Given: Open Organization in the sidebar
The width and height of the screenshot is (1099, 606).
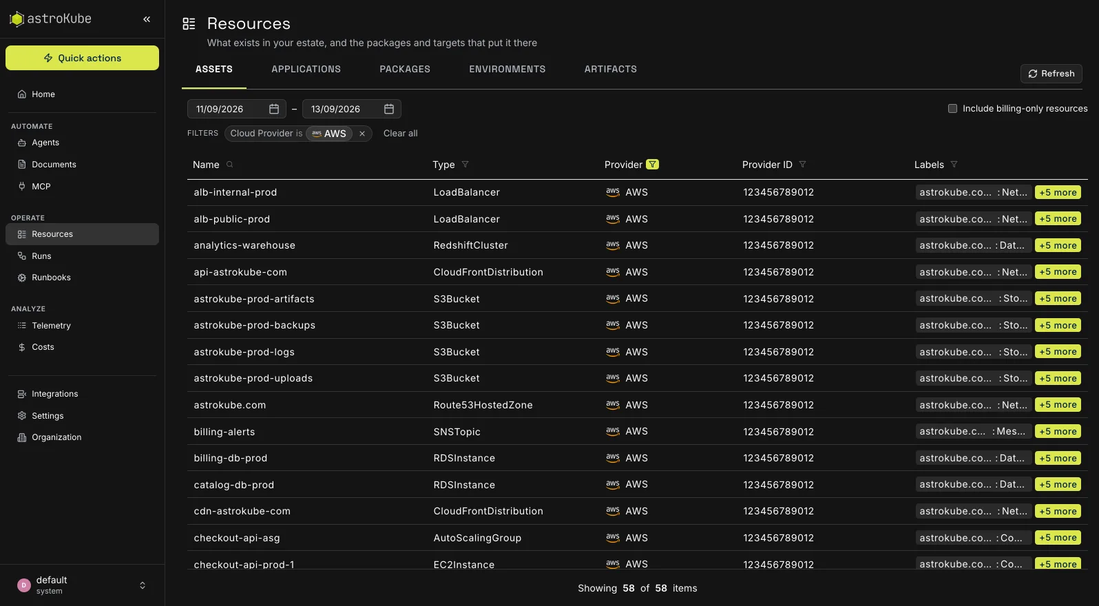Looking at the screenshot, I should (x=82, y=437).
